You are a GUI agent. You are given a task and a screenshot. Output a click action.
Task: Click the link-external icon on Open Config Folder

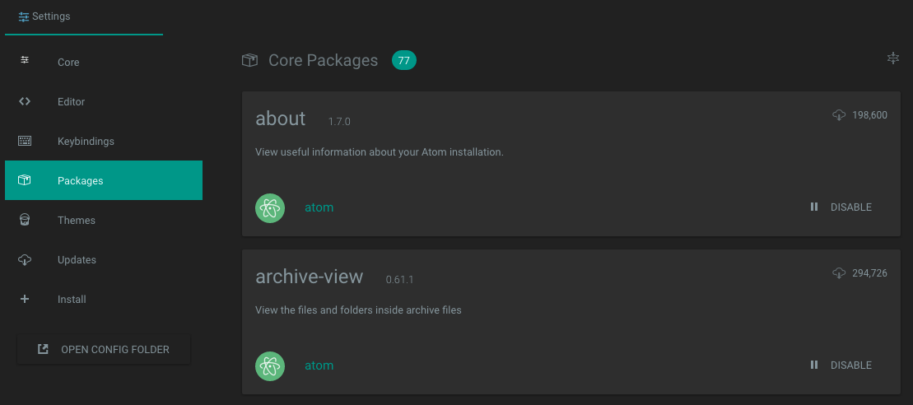coord(43,349)
